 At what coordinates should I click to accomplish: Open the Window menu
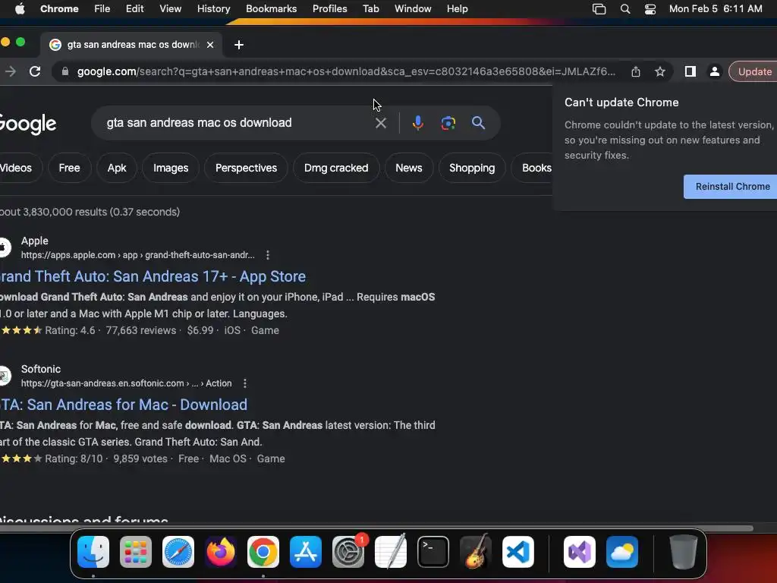point(413,9)
